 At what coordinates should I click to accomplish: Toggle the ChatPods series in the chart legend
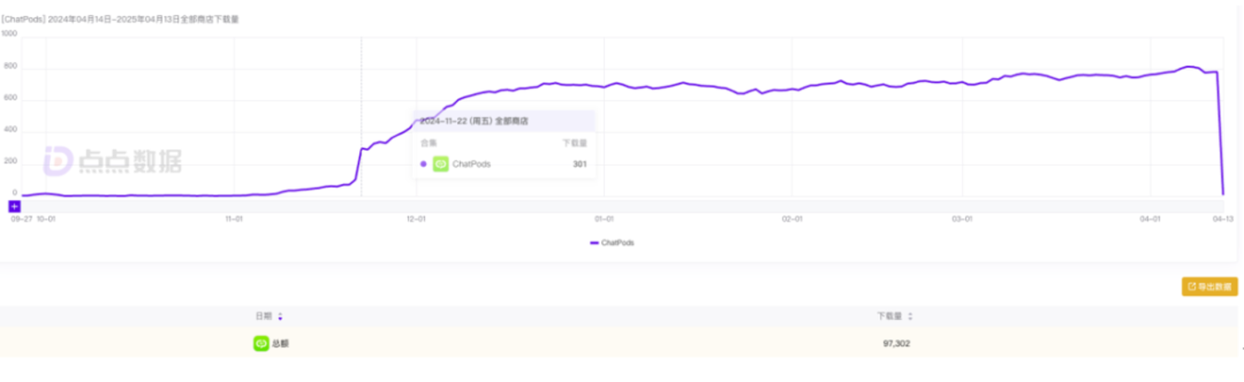coord(612,242)
